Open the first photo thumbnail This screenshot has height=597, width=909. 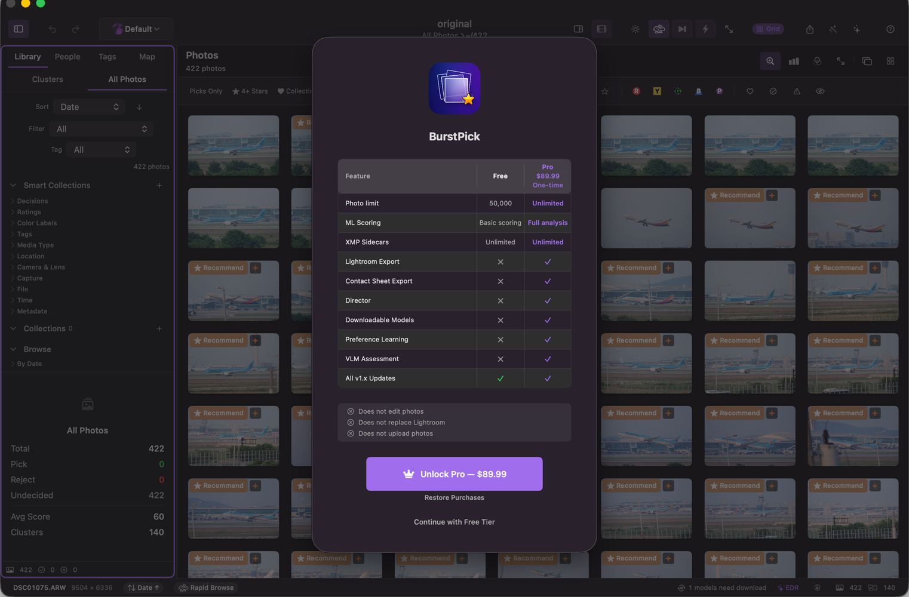[x=234, y=146]
